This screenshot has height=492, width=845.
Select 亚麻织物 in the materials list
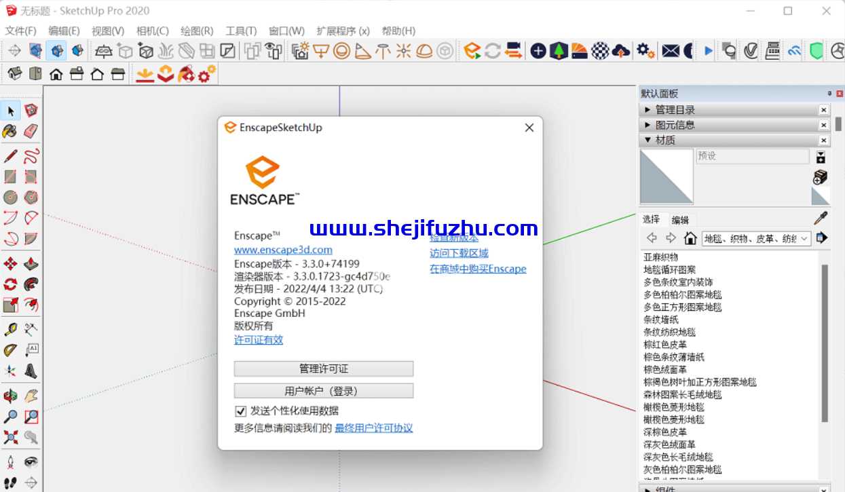[660, 257]
